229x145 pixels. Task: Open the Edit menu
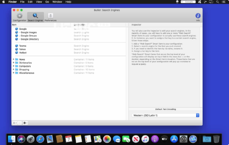pos(30,2)
